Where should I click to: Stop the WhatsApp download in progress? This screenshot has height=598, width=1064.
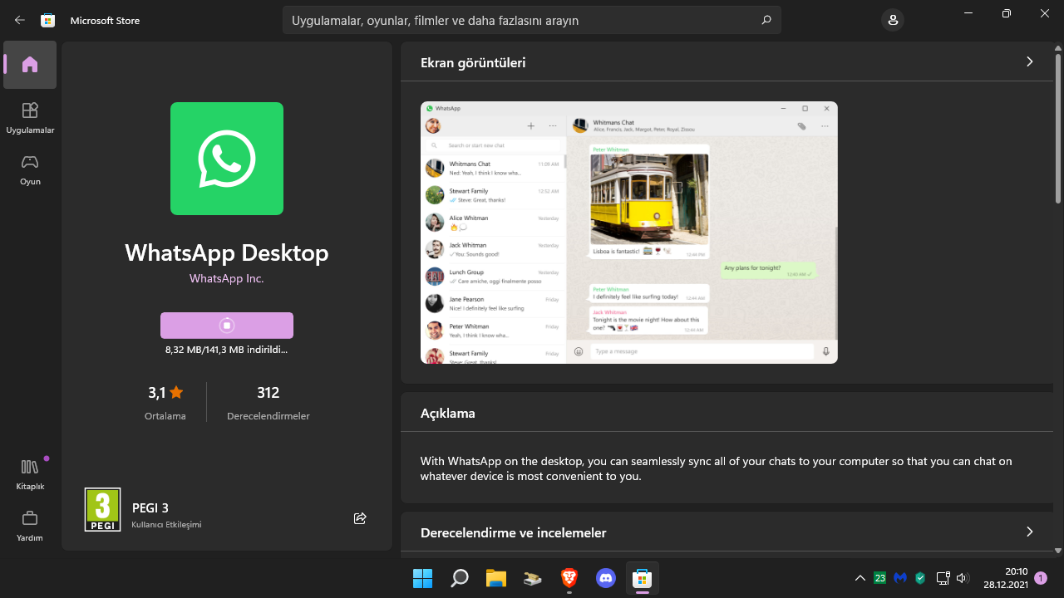click(x=227, y=326)
